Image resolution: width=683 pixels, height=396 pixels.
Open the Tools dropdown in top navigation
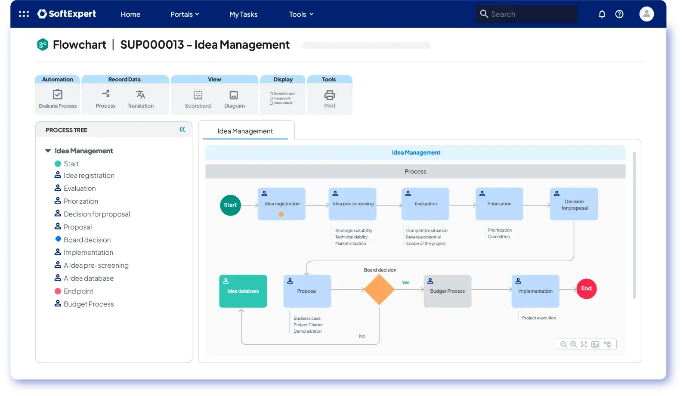(301, 14)
